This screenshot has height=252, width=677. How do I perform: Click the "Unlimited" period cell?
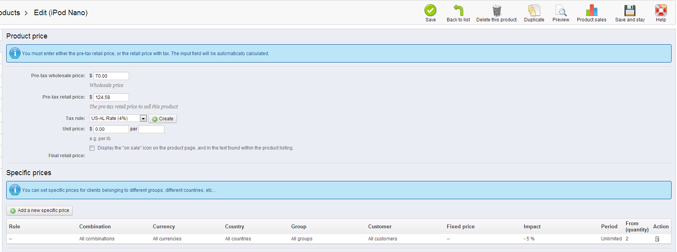[611, 239]
